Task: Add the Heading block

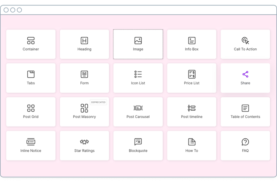Action: point(84,44)
